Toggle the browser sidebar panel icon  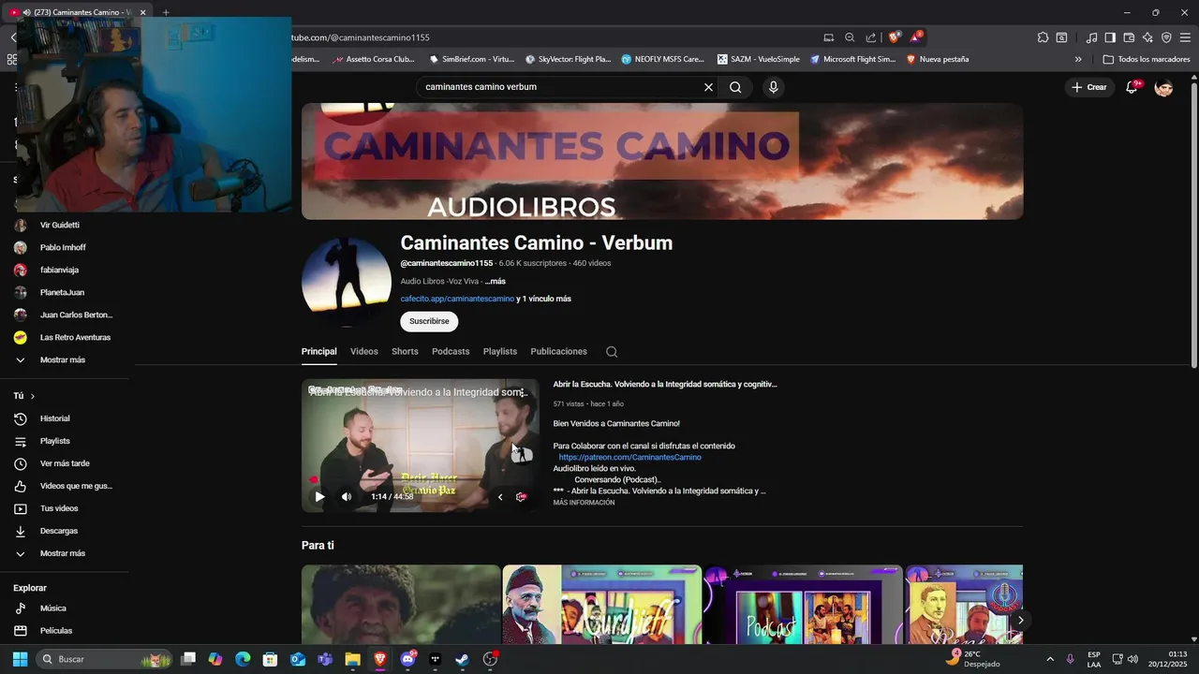pyautogui.click(x=1110, y=37)
